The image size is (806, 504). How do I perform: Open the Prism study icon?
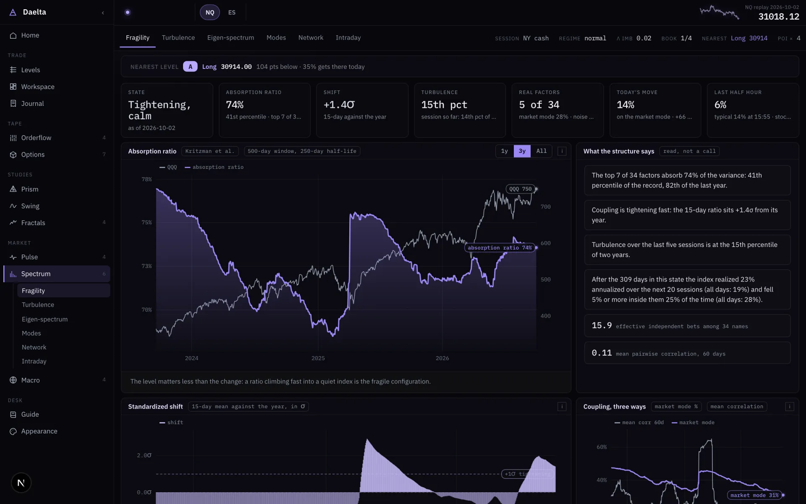point(13,189)
